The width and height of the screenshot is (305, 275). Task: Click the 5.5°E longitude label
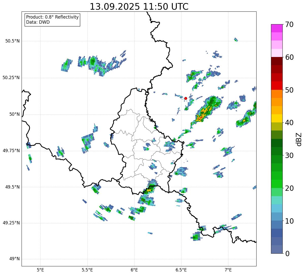click(87, 270)
